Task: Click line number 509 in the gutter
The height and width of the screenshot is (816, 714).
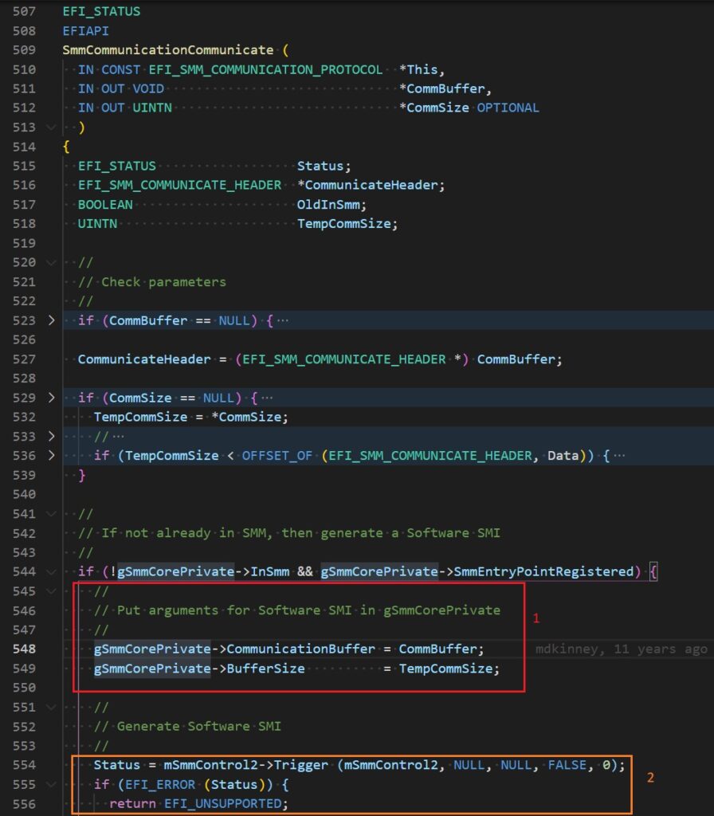Action: point(25,49)
